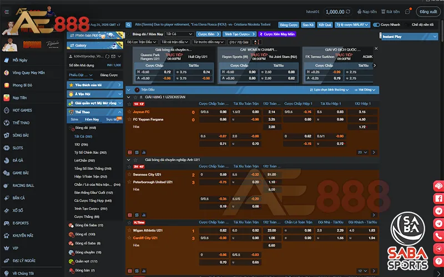Refresh the 1,000.00 balance
This screenshot has height=277, width=444.
tap(348, 12)
